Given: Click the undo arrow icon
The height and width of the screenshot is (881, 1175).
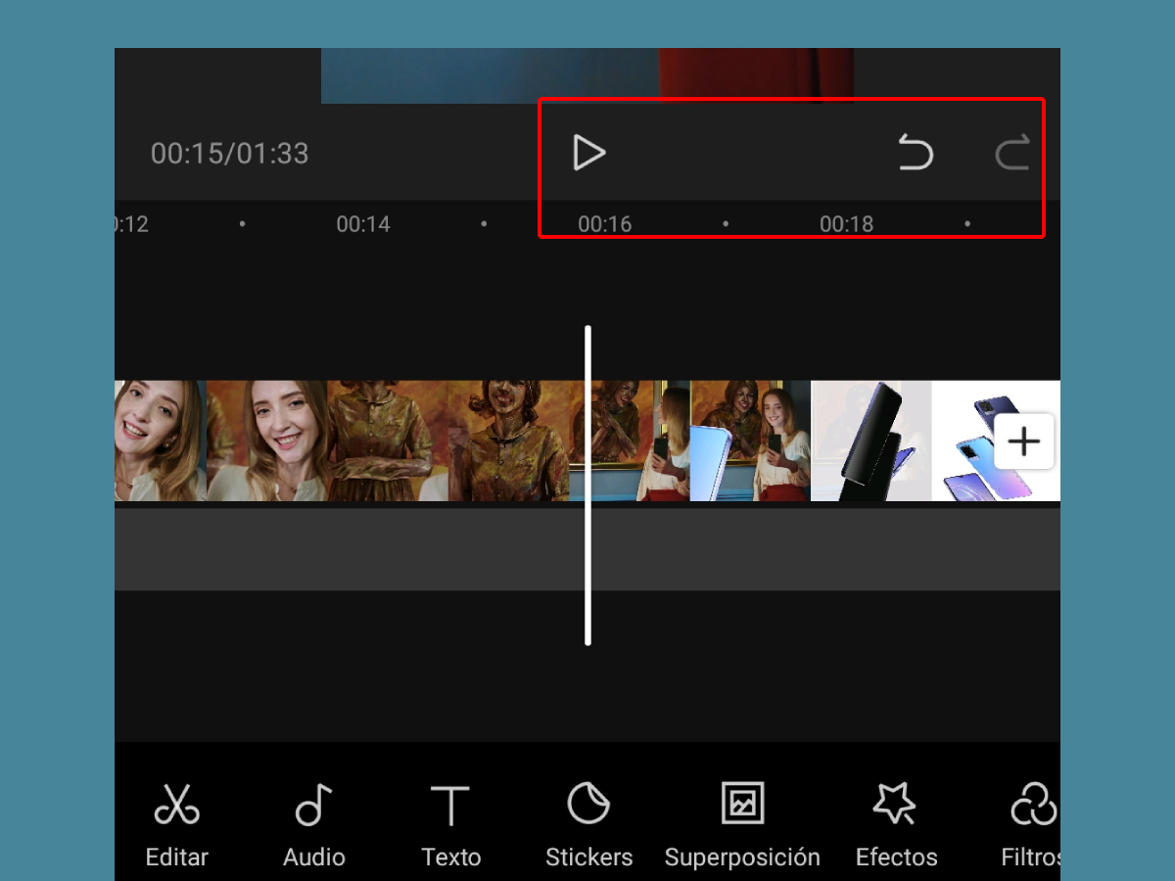Looking at the screenshot, I should tap(916, 153).
